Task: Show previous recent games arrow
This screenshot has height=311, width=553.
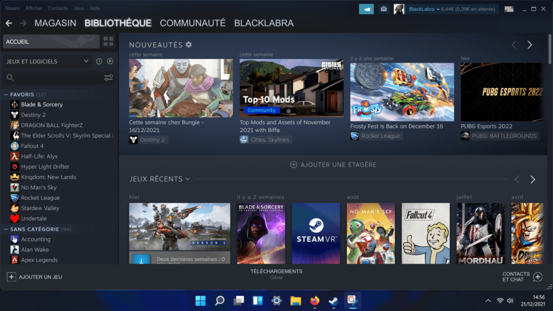Action: click(x=517, y=179)
